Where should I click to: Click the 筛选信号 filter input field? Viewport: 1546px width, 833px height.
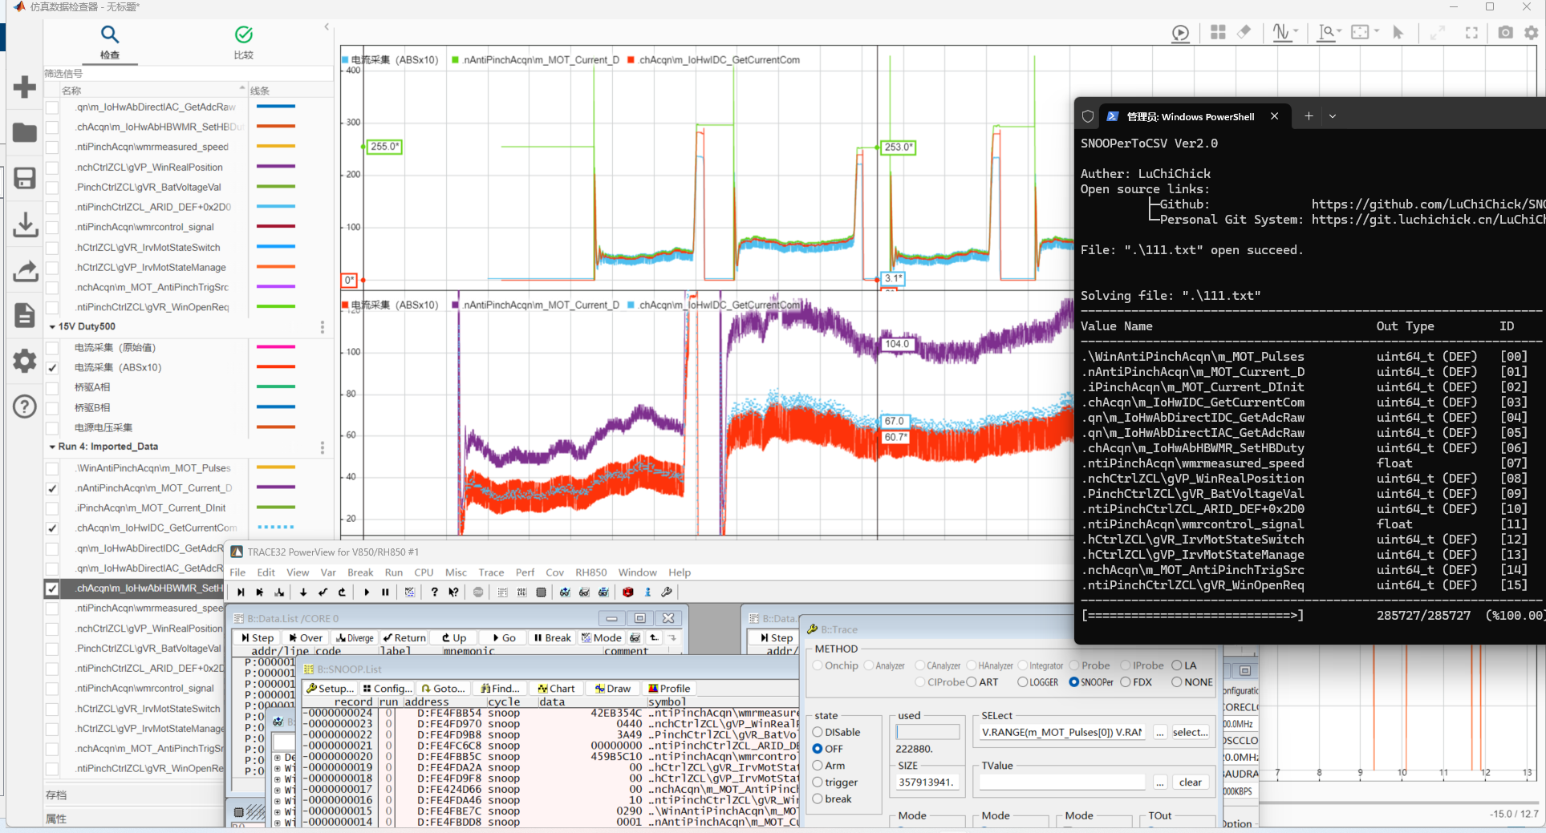coord(188,73)
